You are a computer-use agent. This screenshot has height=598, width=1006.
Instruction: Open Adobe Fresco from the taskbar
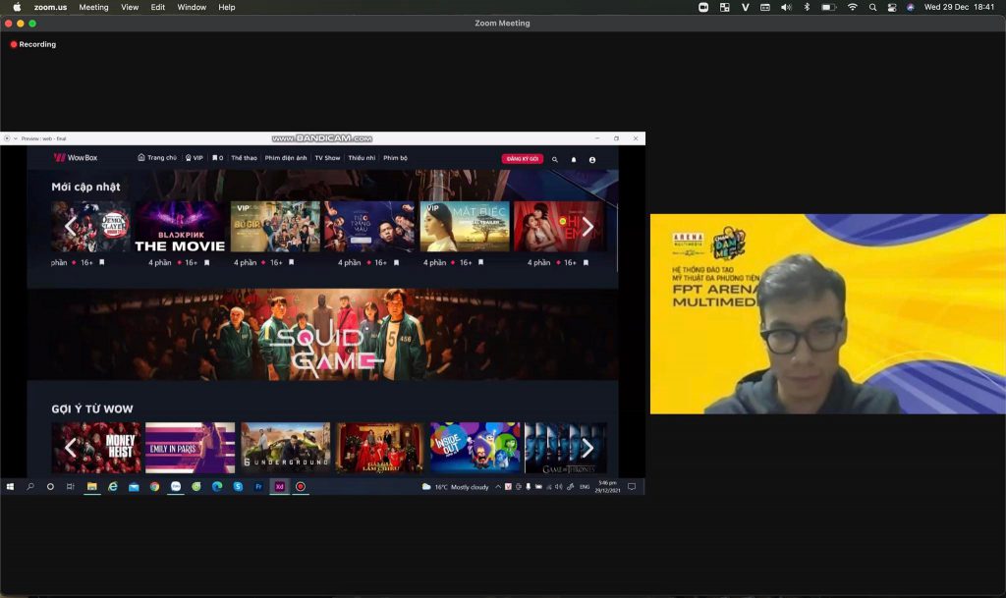pos(258,487)
